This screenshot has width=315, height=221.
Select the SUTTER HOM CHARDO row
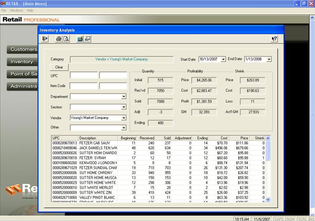(x=159, y=153)
